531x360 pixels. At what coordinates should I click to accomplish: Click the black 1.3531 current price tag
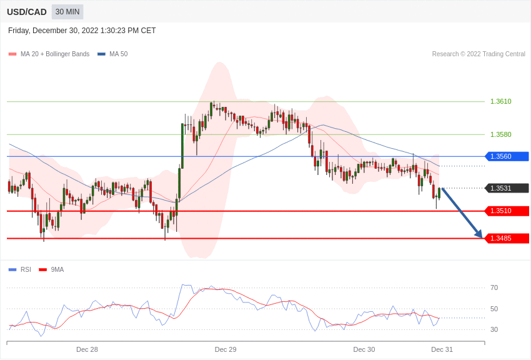click(x=507, y=188)
